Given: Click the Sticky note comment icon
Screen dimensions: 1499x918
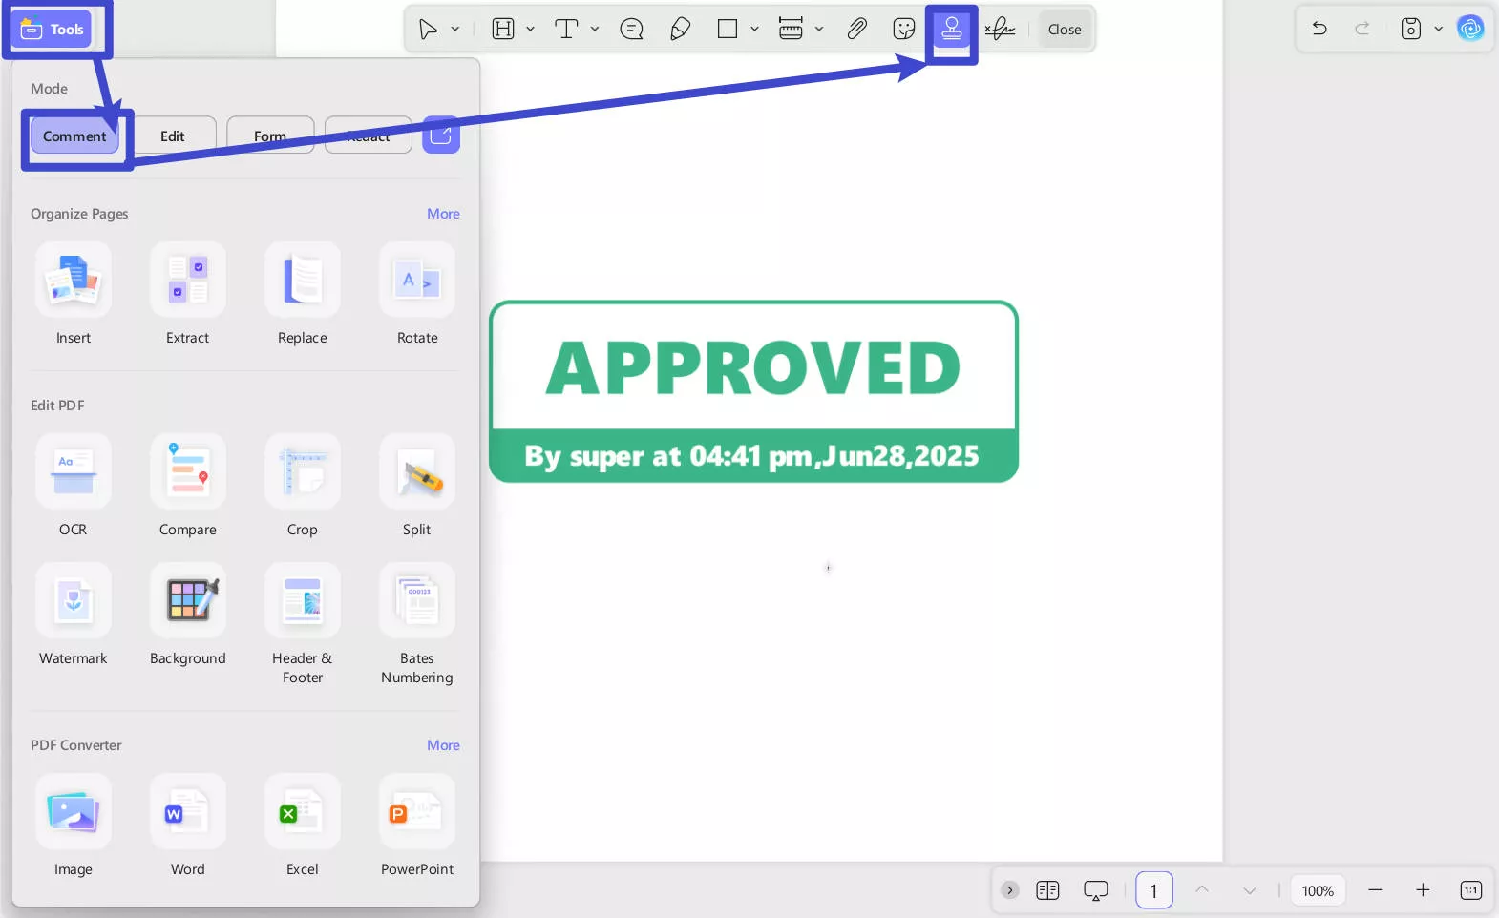Looking at the screenshot, I should pos(631,30).
